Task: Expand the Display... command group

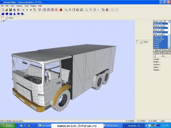Action: tap(157, 70)
